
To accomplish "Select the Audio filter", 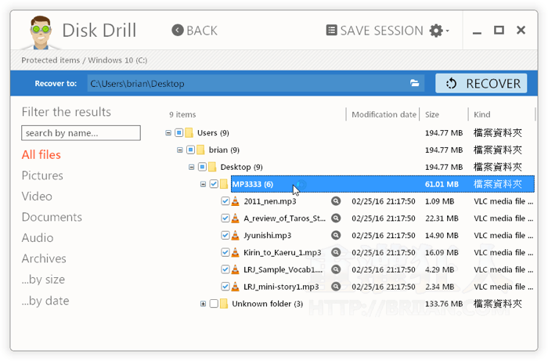I will [x=38, y=238].
